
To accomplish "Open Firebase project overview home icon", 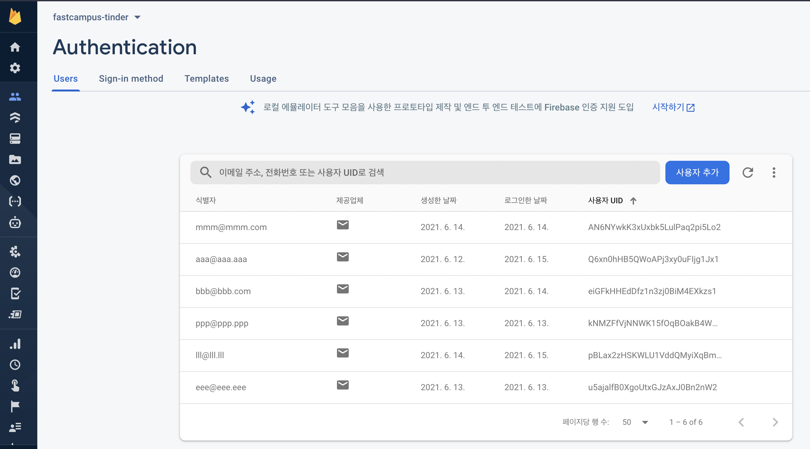I will coord(15,47).
